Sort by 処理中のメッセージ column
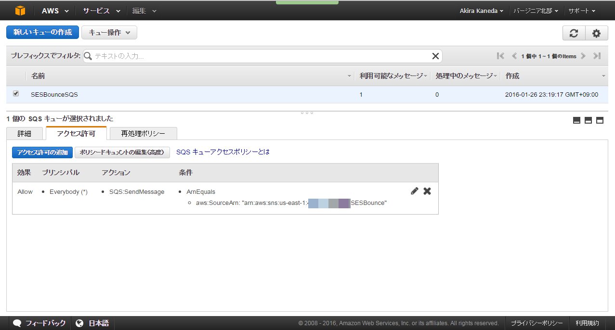615x330 pixels. (464, 76)
